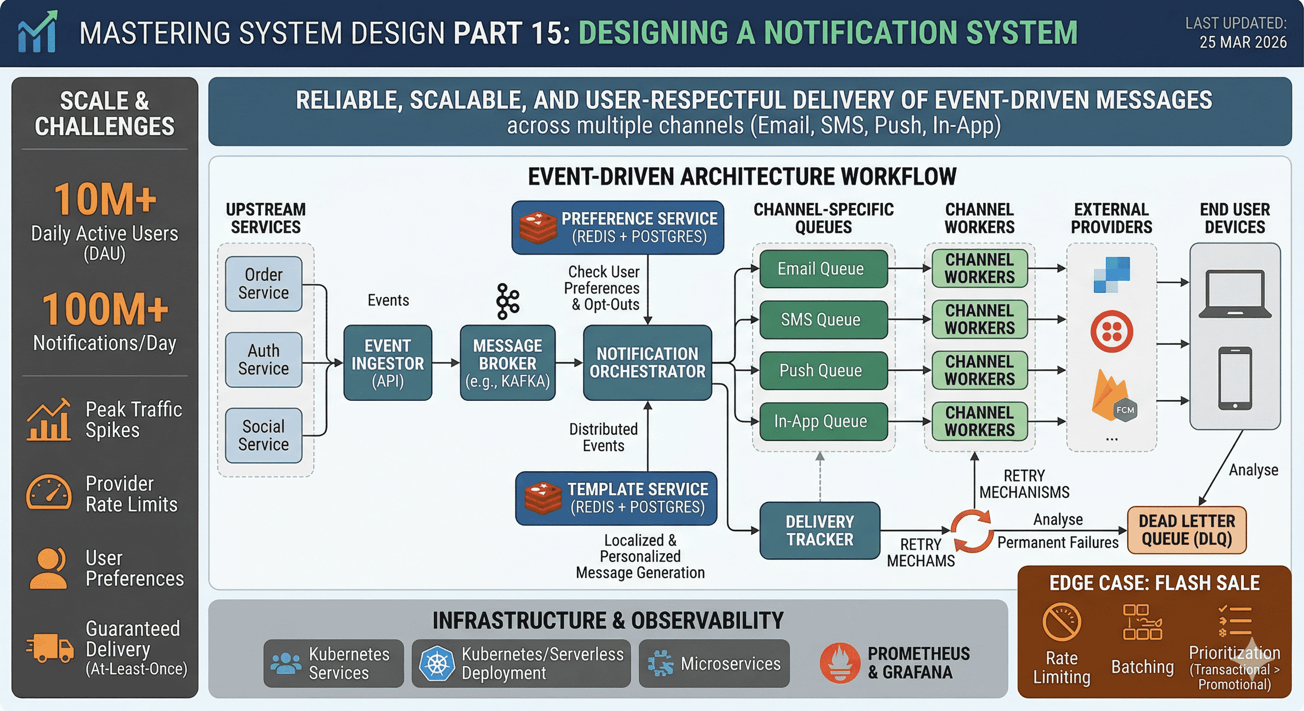
Task: Click the Guaranteed Delivery truck icon
Action: 50,648
